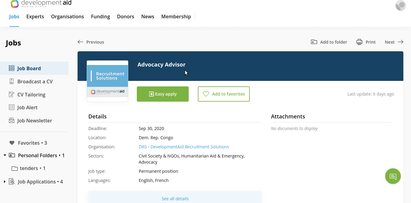Open the Funding menu item

point(100,16)
